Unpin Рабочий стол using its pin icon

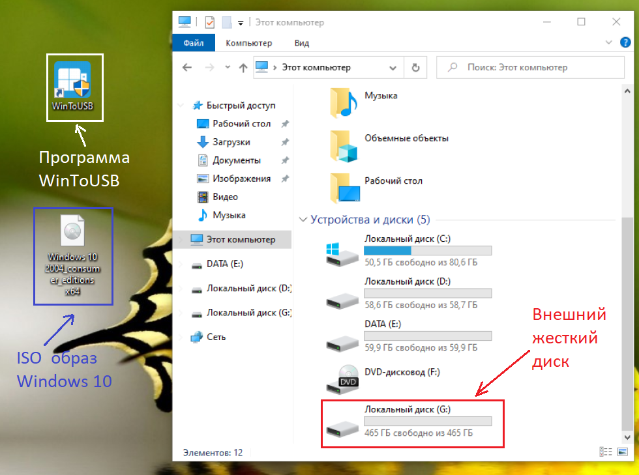285,123
